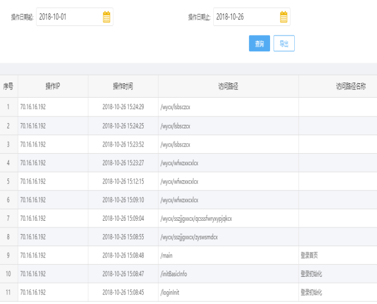Click the 登录首页 path name cell
The height and width of the screenshot is (304, 377).
[309, 255]
